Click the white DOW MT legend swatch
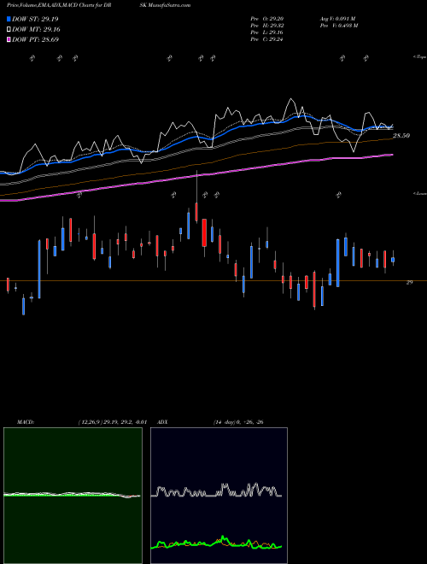Screen dimensions: 427x564 (x=9, y=30)
